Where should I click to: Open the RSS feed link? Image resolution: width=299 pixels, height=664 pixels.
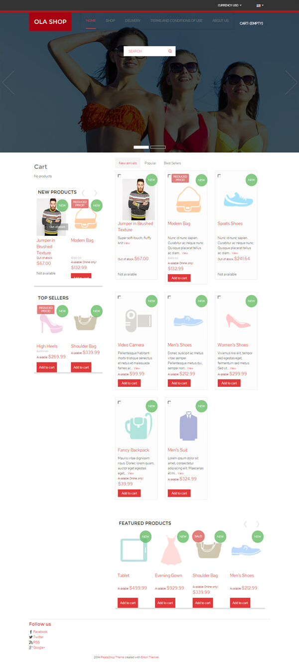[x=36, y=643]
